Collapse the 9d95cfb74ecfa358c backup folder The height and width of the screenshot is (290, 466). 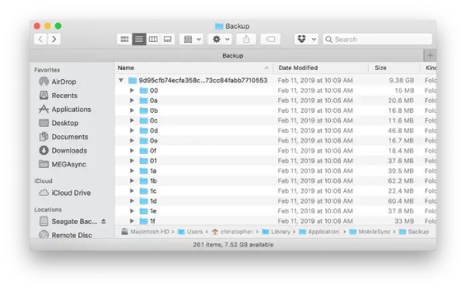click(121, 80)
